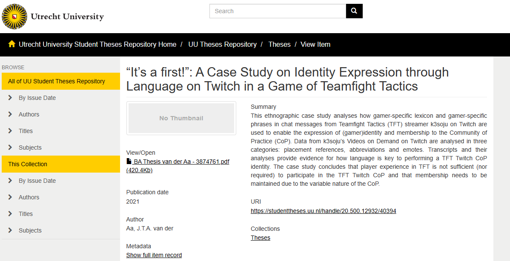Expand chevron beside first By Issue Date
Viewport: 510px width, 261px height.
coord(10,98)
